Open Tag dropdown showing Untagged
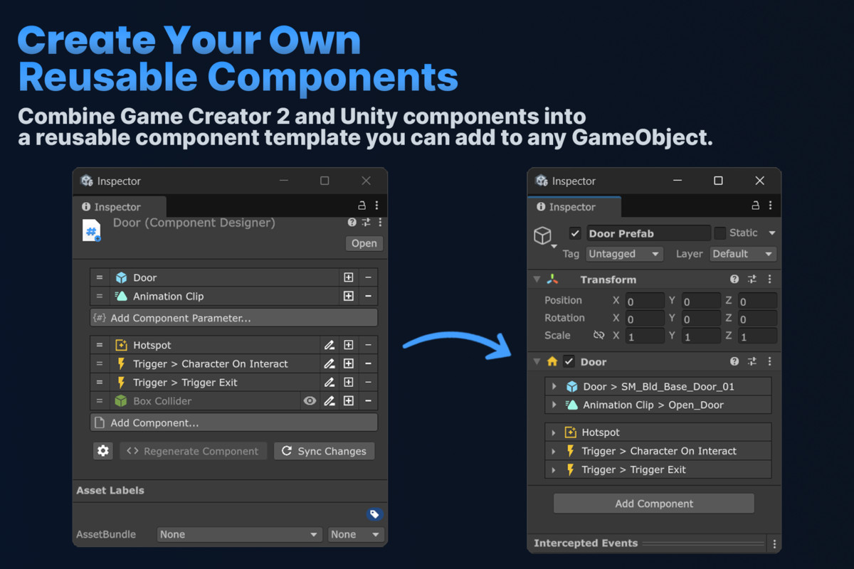Screen dimensions: 854x569 pyautogui.click(x=624, y=254)
